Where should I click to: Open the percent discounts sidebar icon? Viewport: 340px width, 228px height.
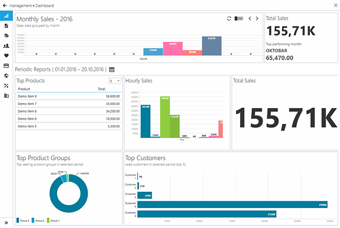tap(6, 86)
